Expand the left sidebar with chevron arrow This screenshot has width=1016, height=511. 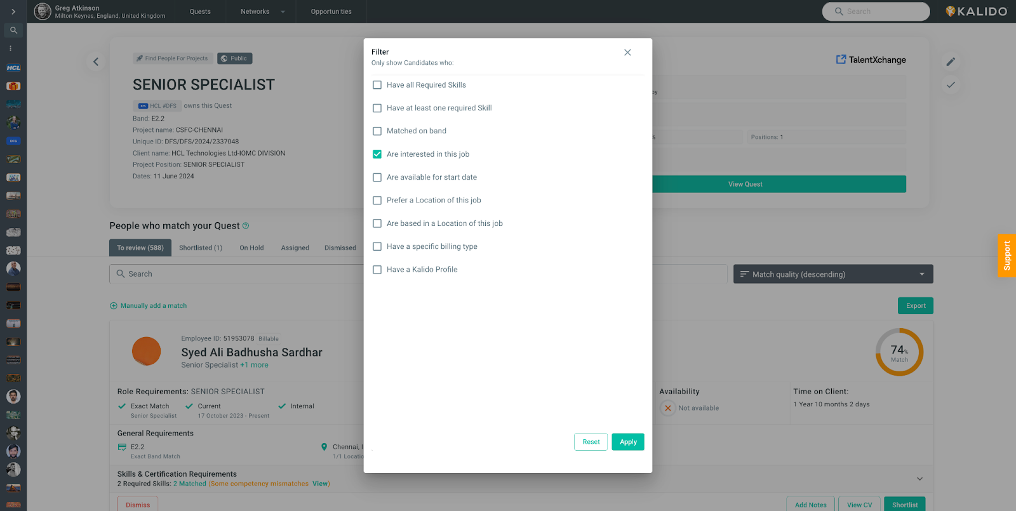[x=13, y=11]
